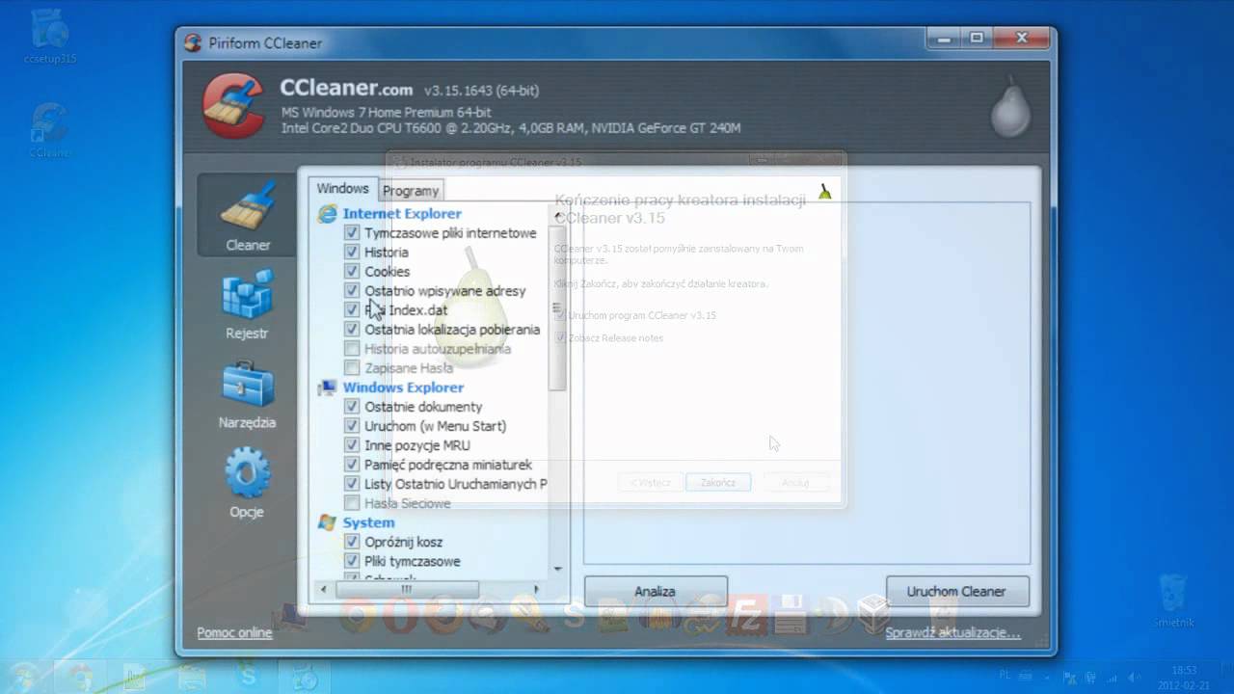
Task: Uncheck Historia under Internet Explorer
Action: pyautogui.click(x=352, y=253)
